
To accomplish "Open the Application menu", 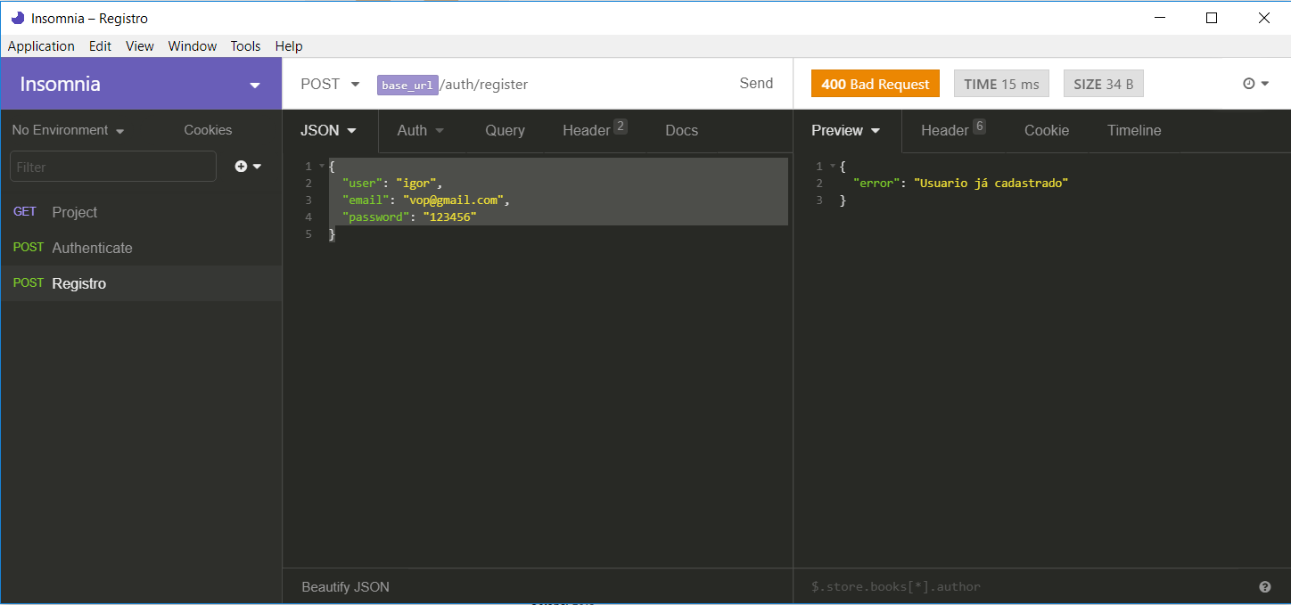I will pyautogui.click(x=41, y=46).
